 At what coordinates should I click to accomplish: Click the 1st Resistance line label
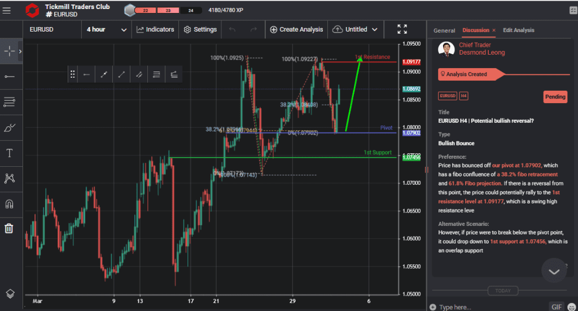pyautogui.click(x=373, y=57)
